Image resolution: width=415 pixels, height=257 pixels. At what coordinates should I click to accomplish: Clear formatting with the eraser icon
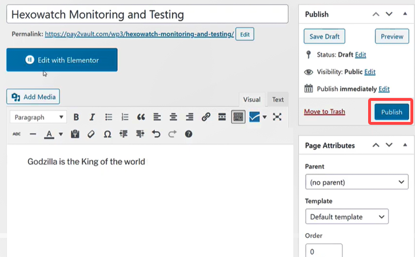[91, 134]
